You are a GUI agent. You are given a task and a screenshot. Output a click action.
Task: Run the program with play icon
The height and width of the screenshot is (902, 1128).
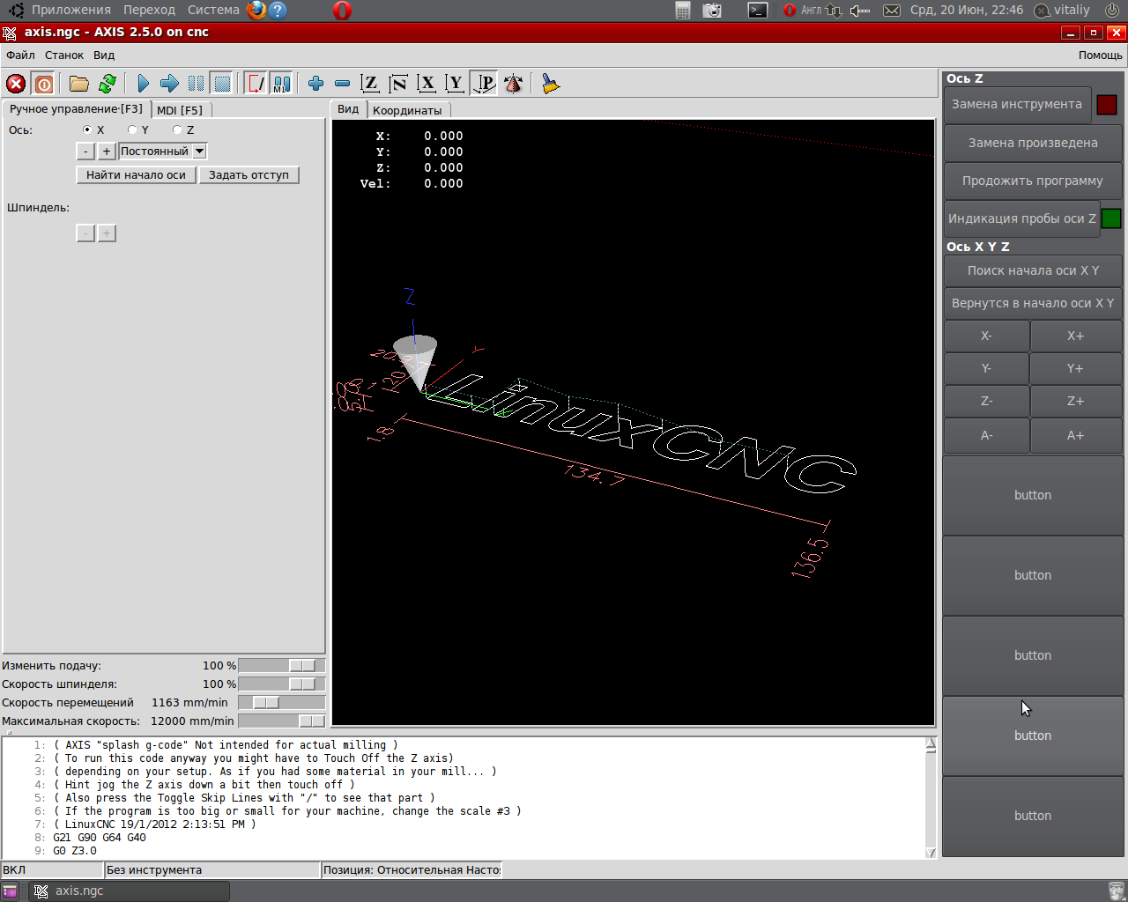(x=143, y=84)
